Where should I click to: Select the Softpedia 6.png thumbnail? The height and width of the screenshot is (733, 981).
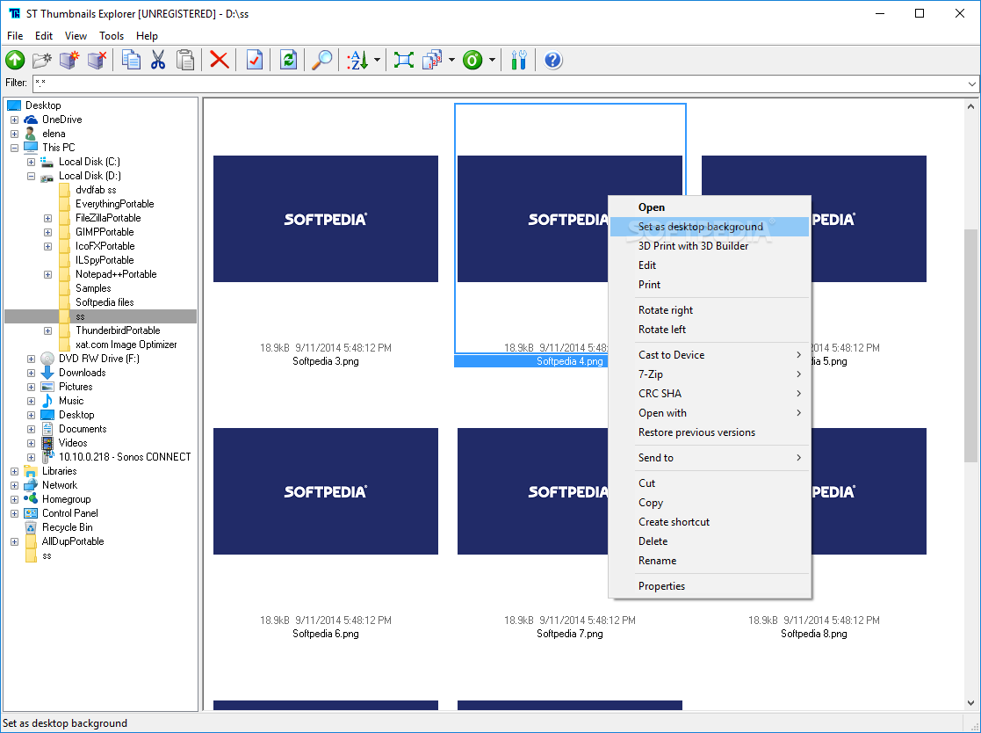tap(325, 491)
